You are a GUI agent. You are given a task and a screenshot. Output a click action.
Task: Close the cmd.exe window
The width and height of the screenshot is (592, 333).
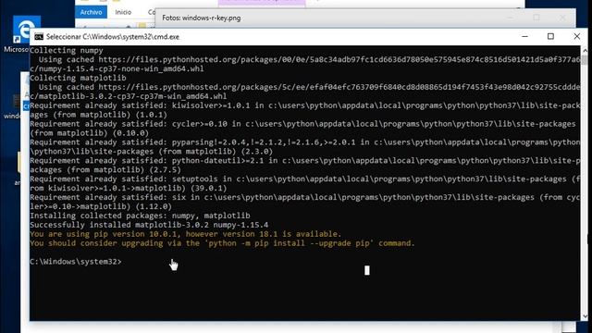(x=577, y=37)
